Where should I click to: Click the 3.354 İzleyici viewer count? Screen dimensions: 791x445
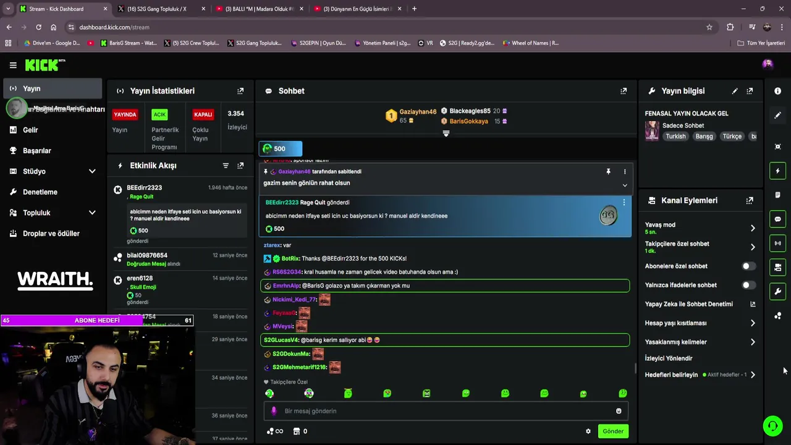coord(237,121)
